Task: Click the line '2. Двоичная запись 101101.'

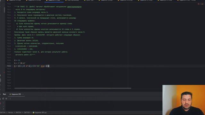Action: click(27, 41)
